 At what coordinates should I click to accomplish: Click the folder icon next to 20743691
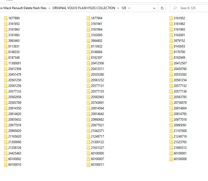(x=88, y=103)
